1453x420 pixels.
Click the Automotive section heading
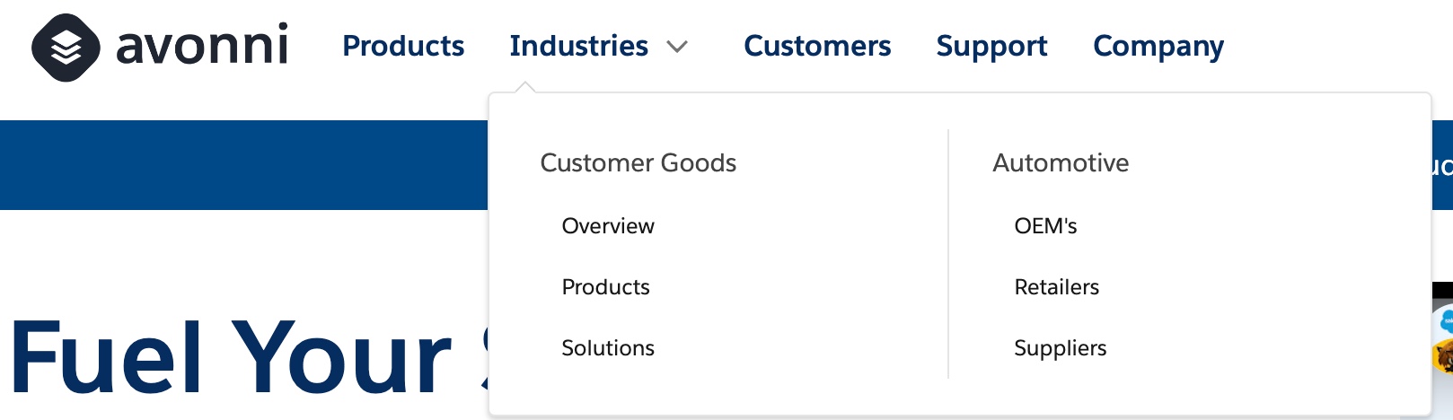(1061, 162)
